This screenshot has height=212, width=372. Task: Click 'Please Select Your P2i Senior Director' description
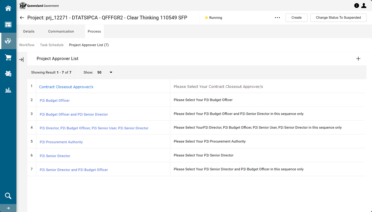click(203, 155)
